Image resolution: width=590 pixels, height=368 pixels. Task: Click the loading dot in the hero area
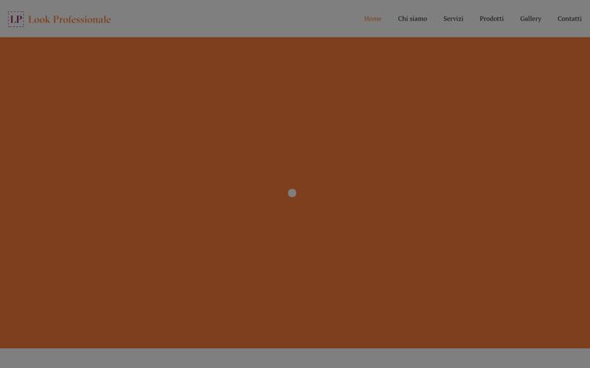(x=292, y=193)
